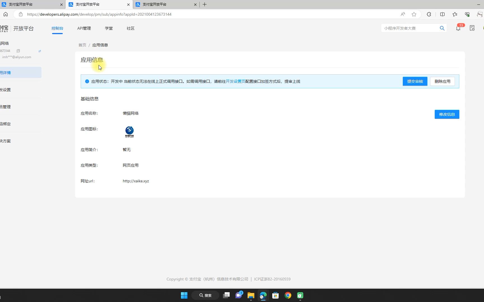Click 应用信息 in the breadcrumb

100,45
